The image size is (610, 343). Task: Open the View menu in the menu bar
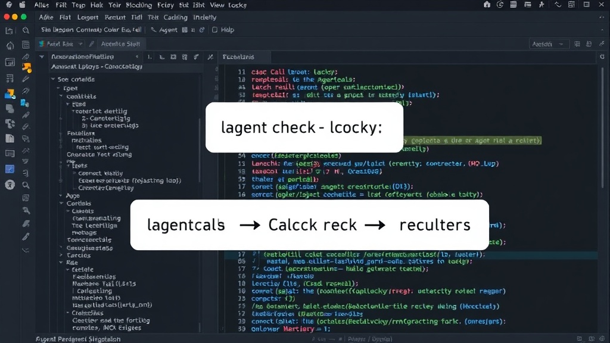[x=217, y=5]
